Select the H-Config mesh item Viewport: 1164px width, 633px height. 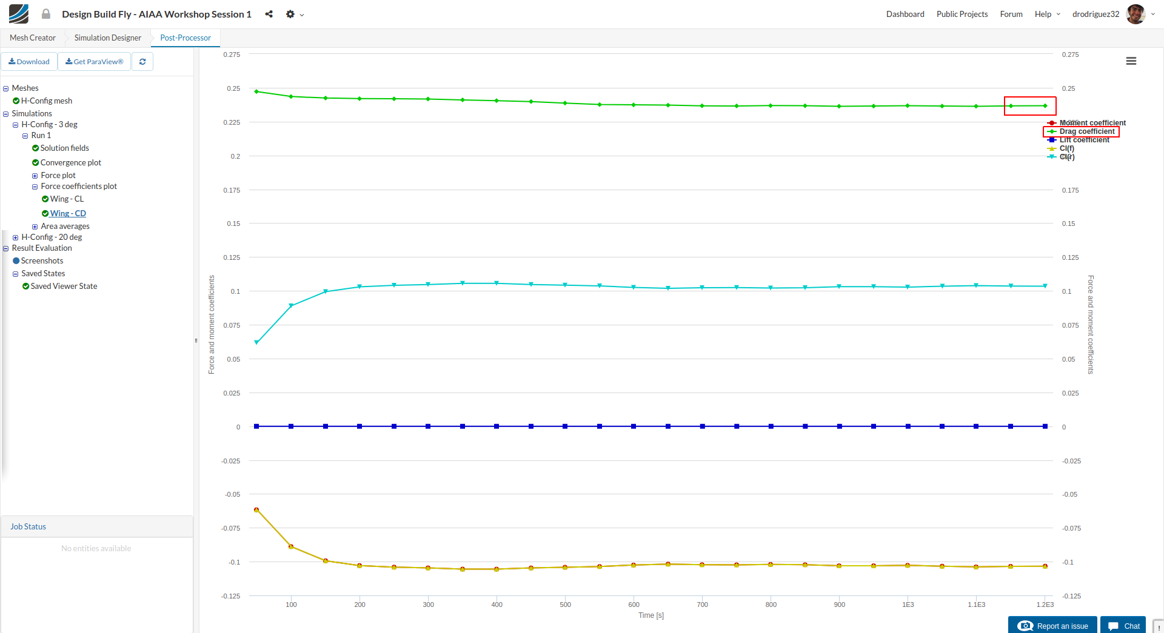pyautogui.click(x=47, y=101)
